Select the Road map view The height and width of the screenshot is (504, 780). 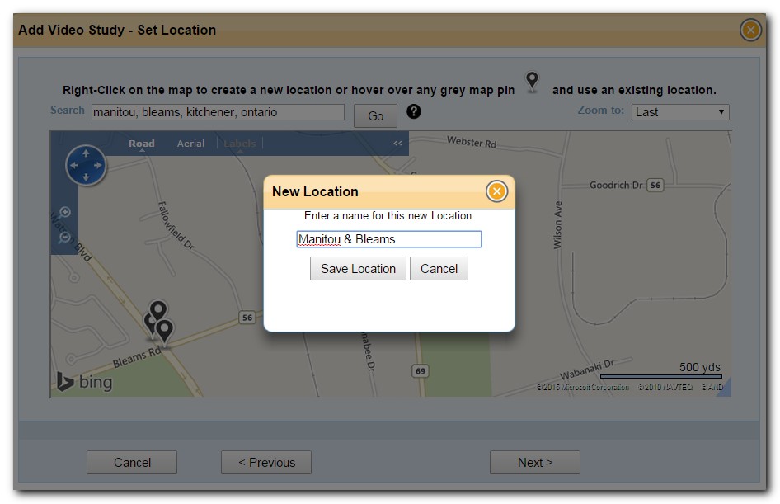pyautogui.click(x=141, y=143)
